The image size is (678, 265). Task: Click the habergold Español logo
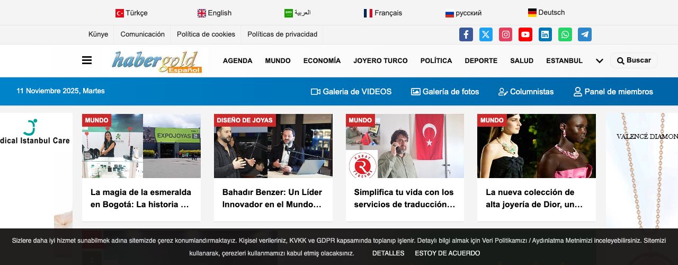click(157, 61)
